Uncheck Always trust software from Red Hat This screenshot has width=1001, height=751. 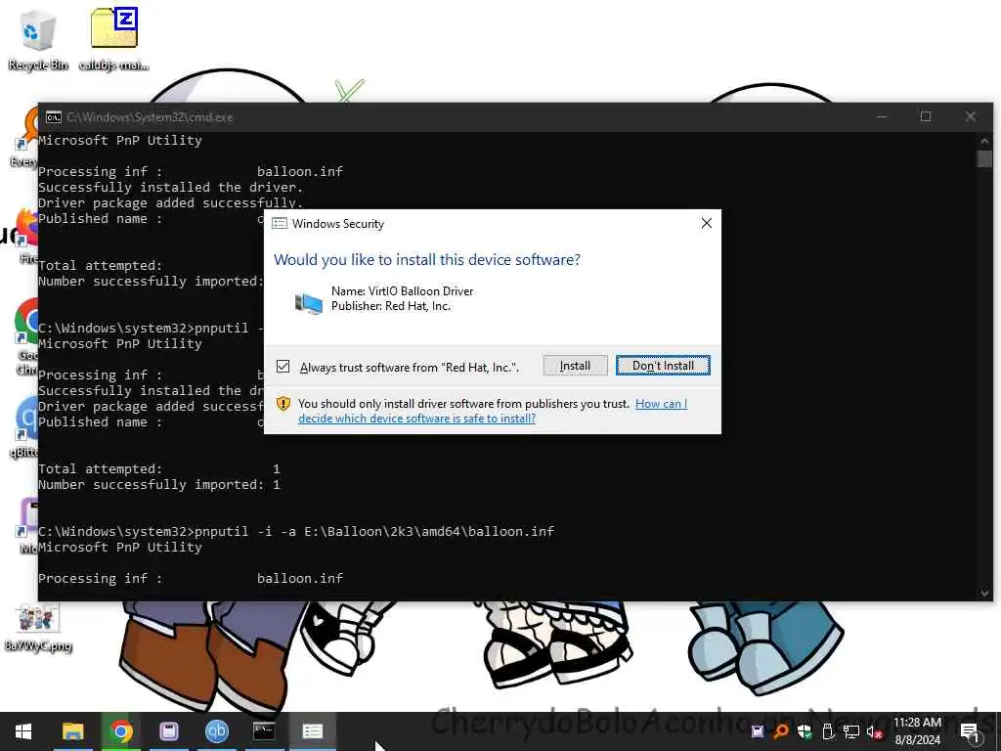tap(283, 367)
